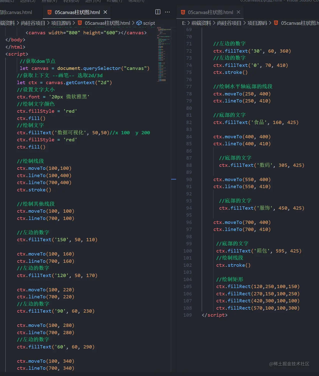Screen dimensions: 319x376
Task: Click line number 104 in right gutter
Action: tap(188, 279)
